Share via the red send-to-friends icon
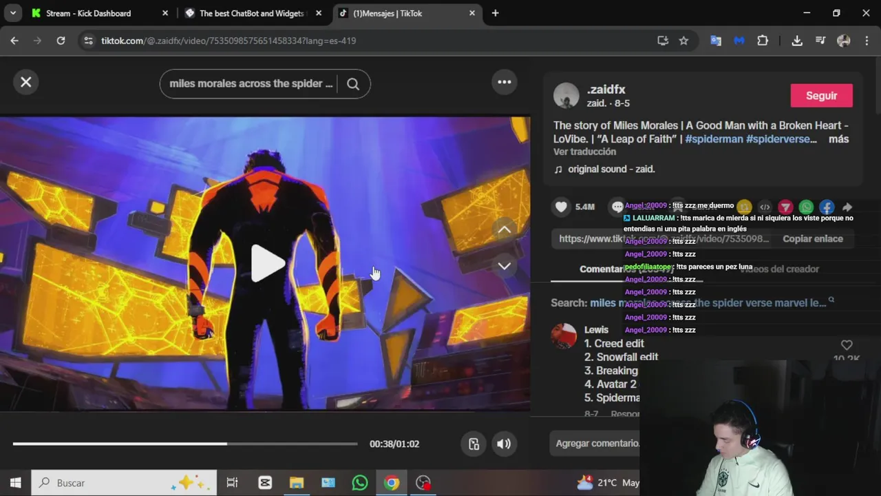 pyautogui.click(x=785, y=207)
